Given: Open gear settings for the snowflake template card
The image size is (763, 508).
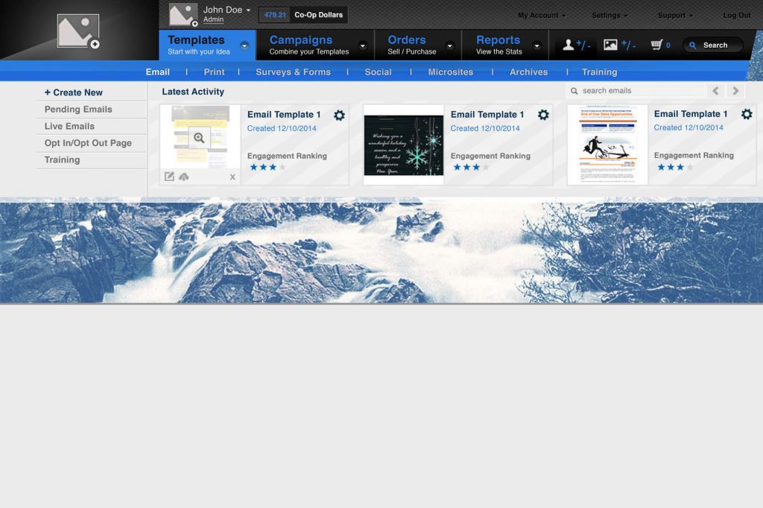Looking at the screenshot, I should pos(543,115).
